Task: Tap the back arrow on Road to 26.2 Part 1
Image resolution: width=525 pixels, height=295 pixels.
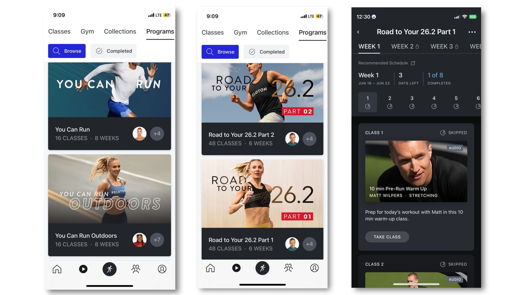Action: click(358, 32)
